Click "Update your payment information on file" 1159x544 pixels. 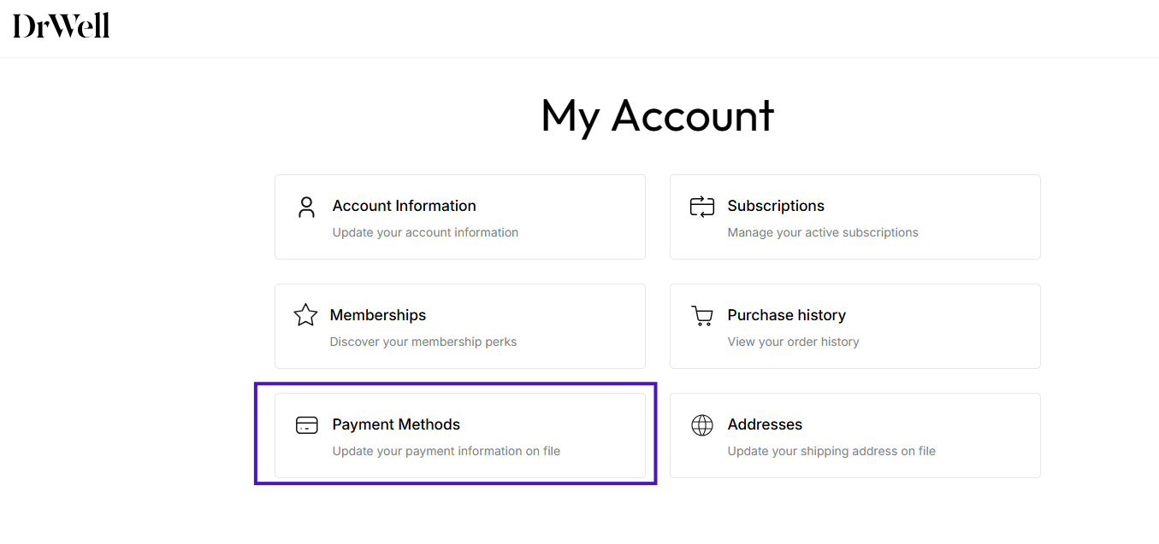(x=446, y=451)
